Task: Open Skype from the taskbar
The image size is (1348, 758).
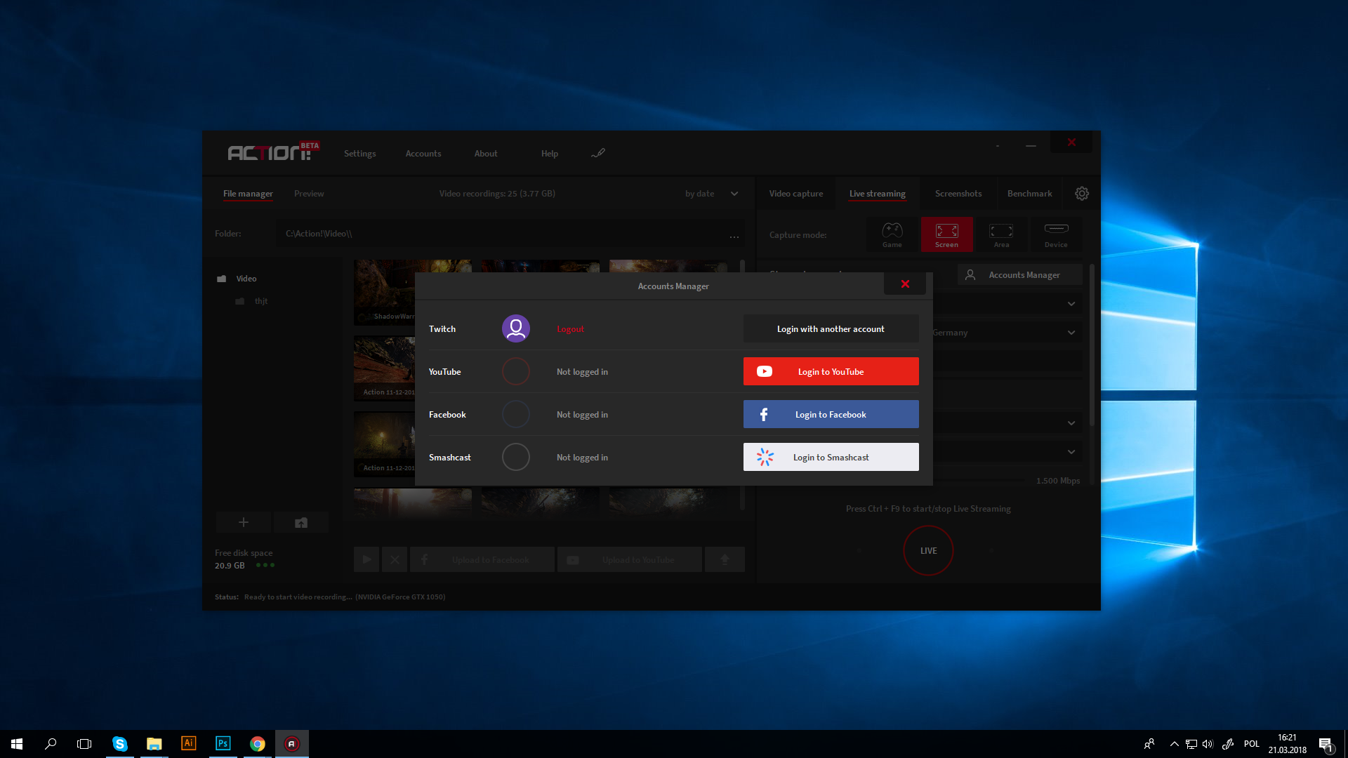Action: click(119, 744)
